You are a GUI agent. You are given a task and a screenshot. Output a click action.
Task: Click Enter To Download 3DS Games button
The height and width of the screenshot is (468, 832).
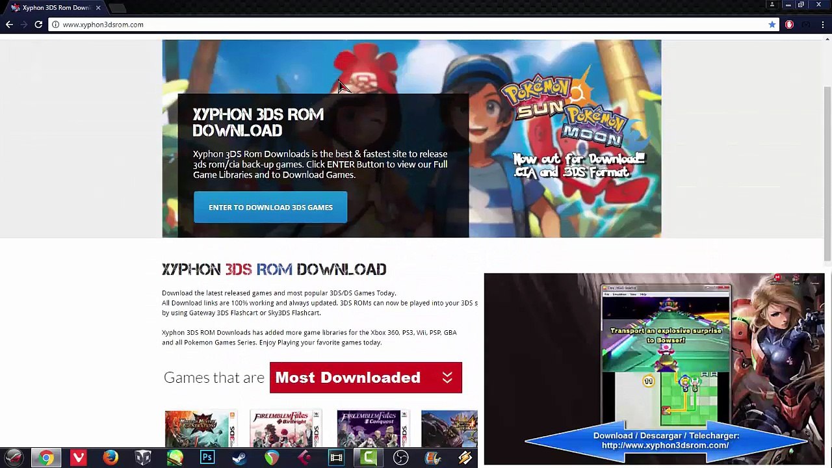click(270, 207)
